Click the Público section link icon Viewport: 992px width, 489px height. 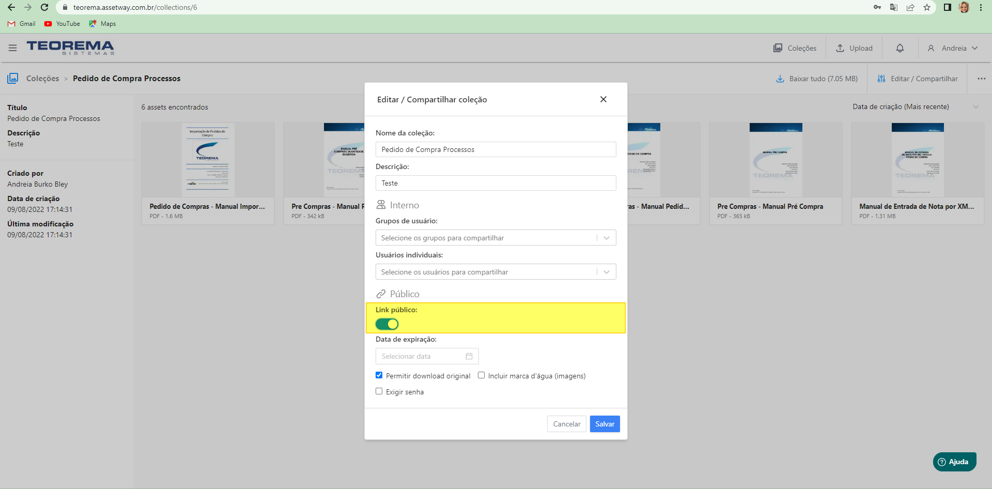[381, 294]
